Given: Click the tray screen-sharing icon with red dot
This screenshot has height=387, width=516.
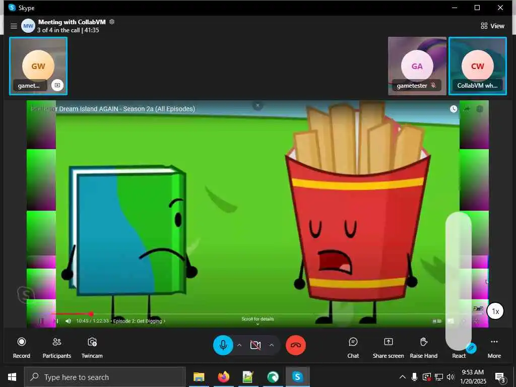Looking at the screenshot, I should [426, 377].
